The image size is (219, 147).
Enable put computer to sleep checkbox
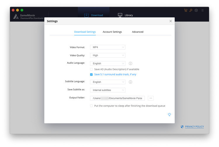coord(92,106)
